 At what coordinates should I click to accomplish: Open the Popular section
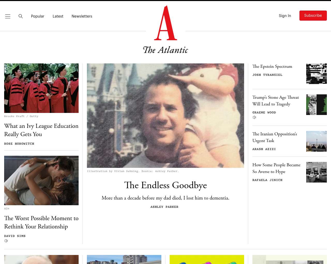point(37,16)
